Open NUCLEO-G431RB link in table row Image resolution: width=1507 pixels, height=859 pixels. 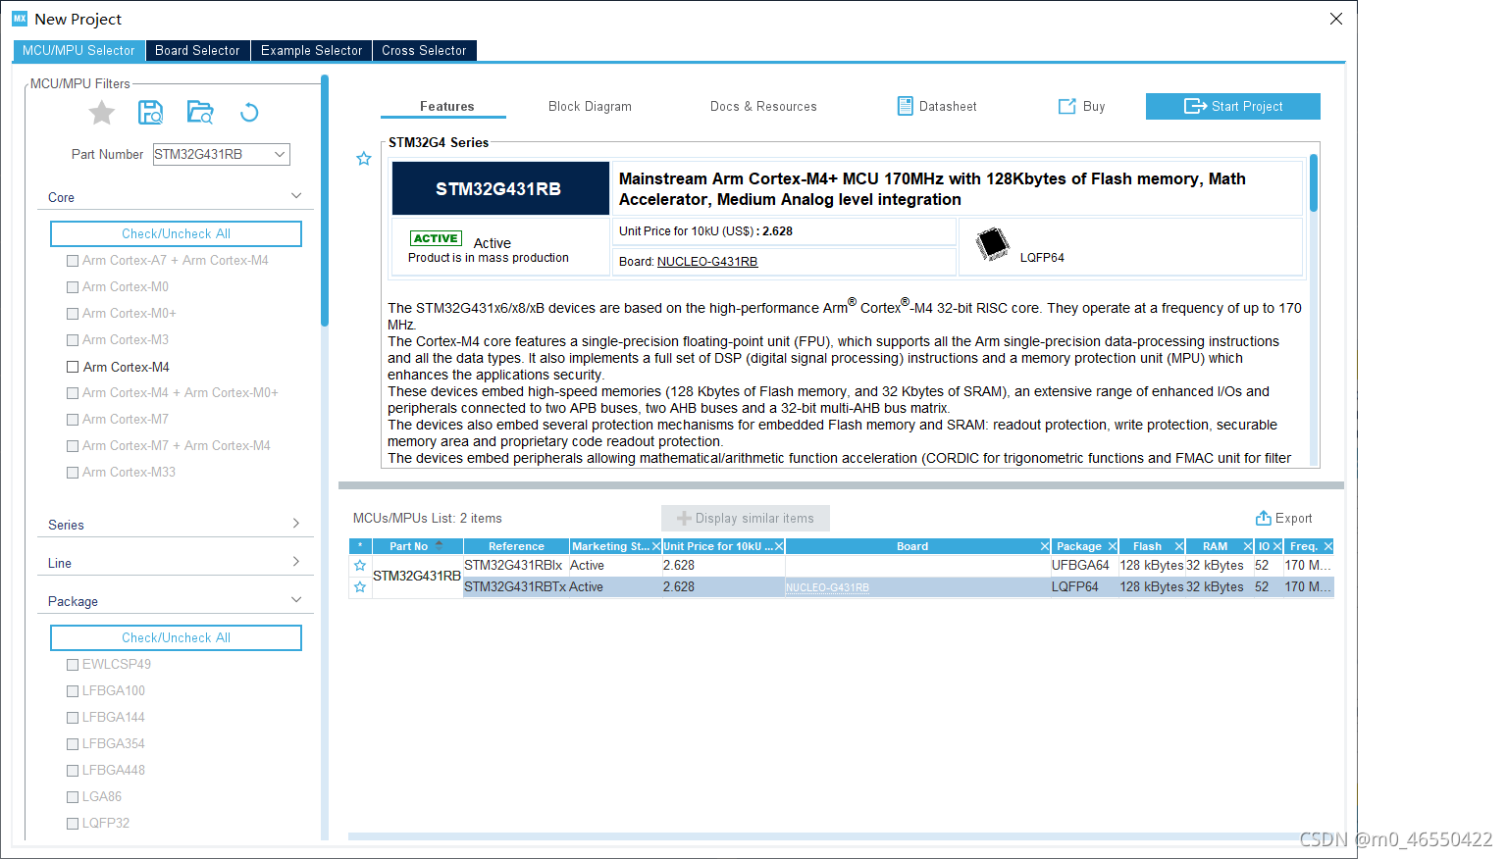pos(827,587)
